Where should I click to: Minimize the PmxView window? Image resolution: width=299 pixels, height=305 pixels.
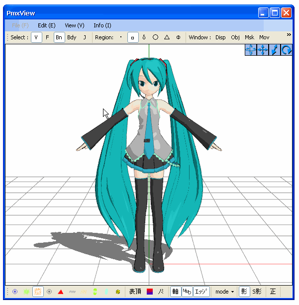tap(263, 13)
